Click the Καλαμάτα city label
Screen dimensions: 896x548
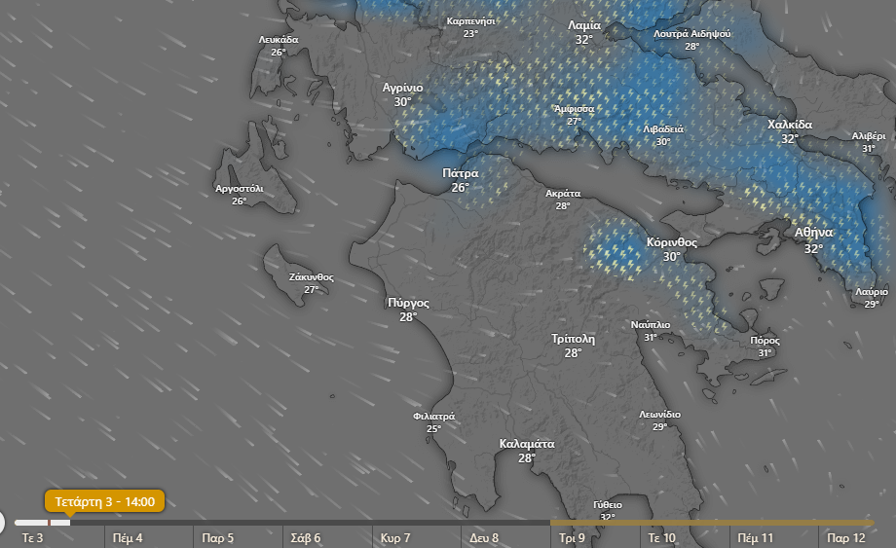527,444
